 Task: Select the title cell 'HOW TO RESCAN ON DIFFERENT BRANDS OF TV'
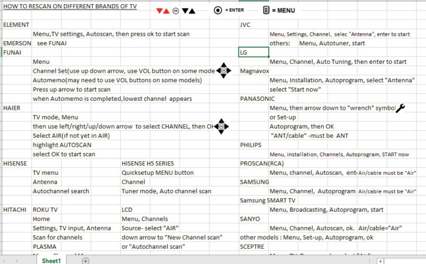(70, 6)
